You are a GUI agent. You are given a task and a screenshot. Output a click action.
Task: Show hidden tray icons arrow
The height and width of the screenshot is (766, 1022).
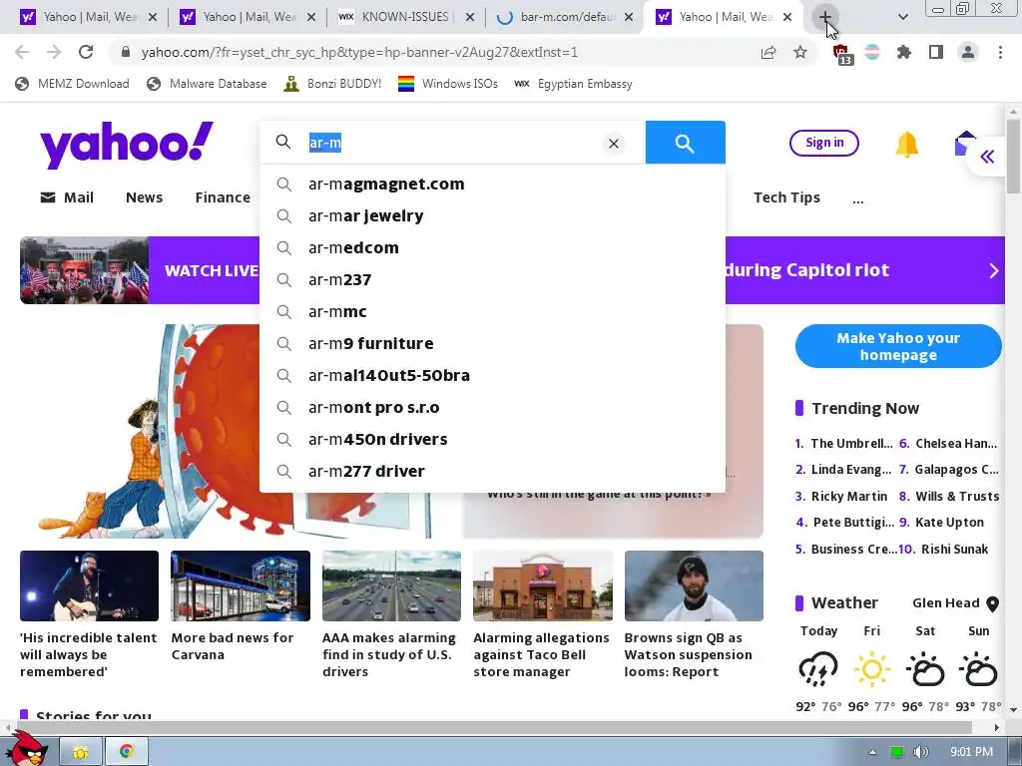click(x=872, y=752)
